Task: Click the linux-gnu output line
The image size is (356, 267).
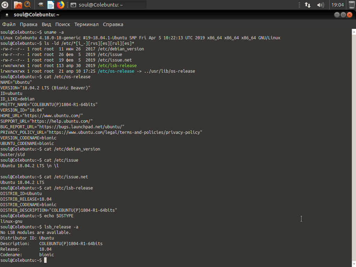Action: pos(11,221)
